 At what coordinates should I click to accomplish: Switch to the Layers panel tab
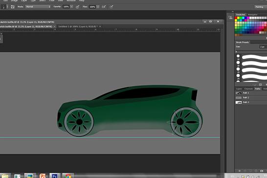coord(239,89)
